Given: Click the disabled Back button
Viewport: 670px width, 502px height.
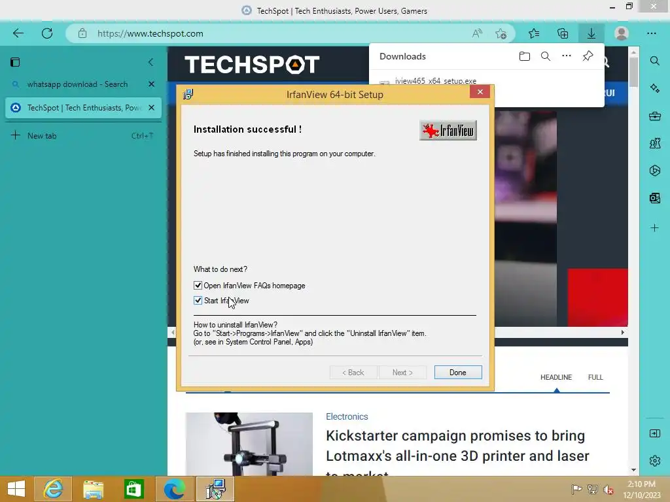Looking at the screenshot, I should (353, 372).
